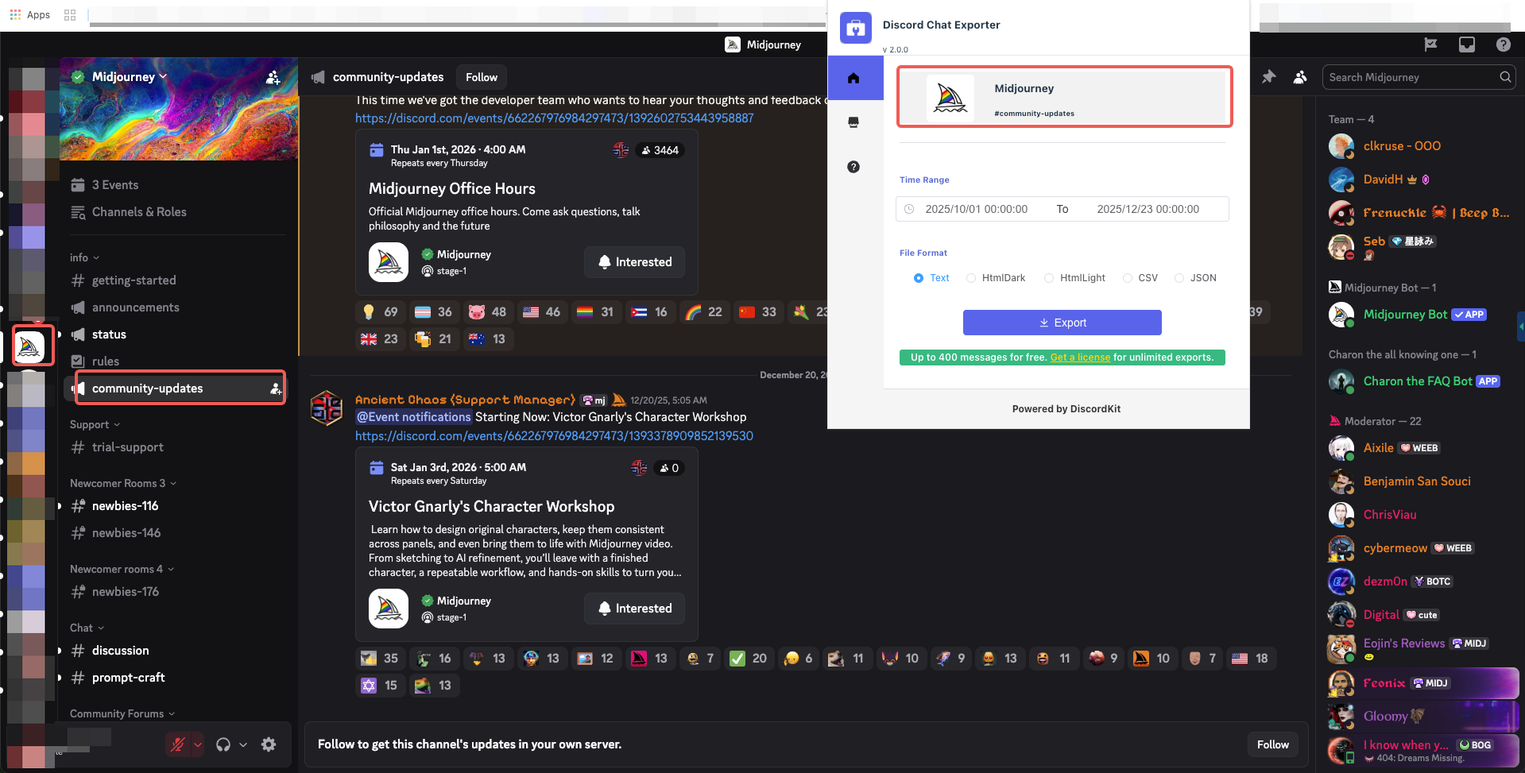1525x773 pixels.
Task: Collapse the info channel category
Action: pyautogui.click(x=84, y=257)
